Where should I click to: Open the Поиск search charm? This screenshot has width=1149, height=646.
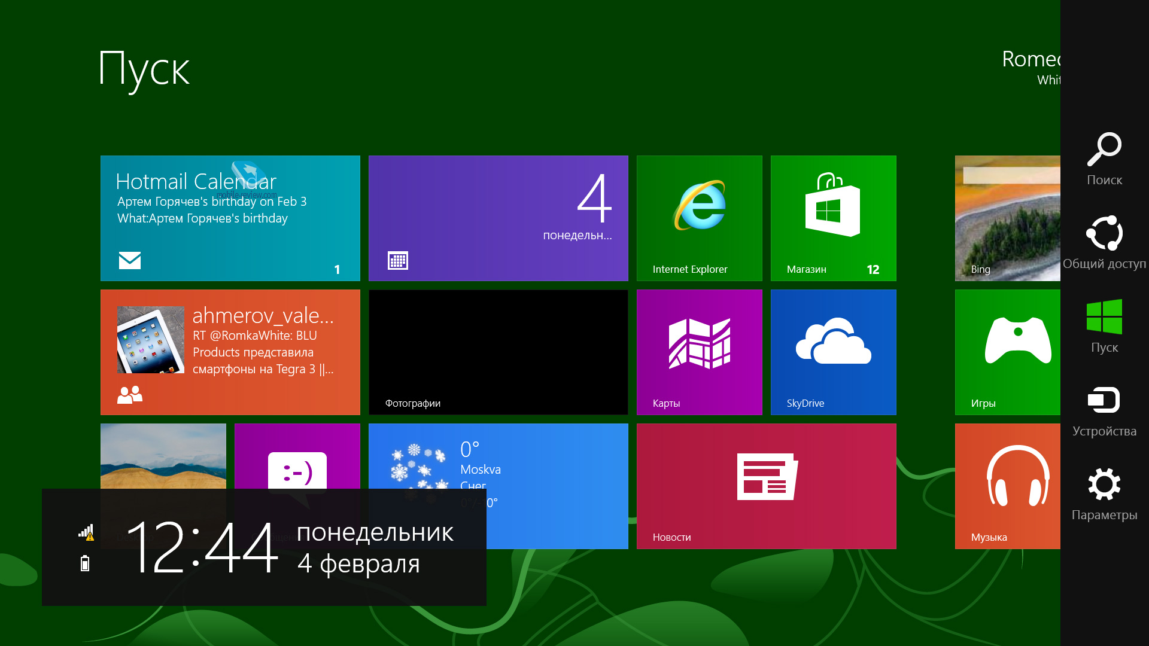pyautogui.click(x=1104, y=159)
